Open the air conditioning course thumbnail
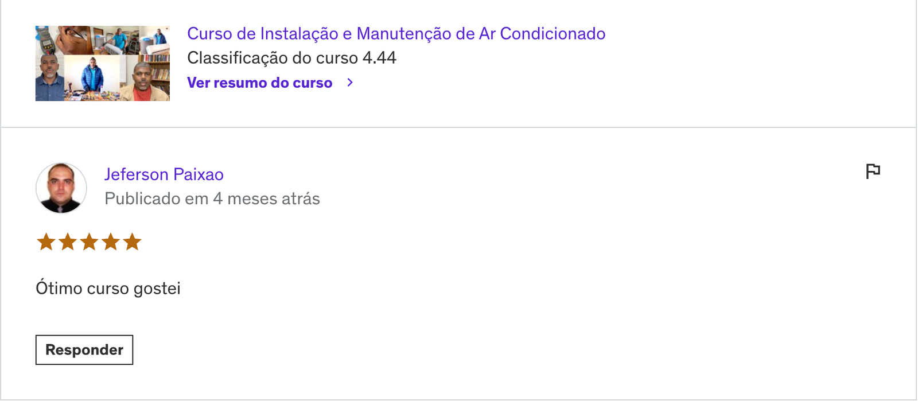The image size is (918, 401). 103,63
